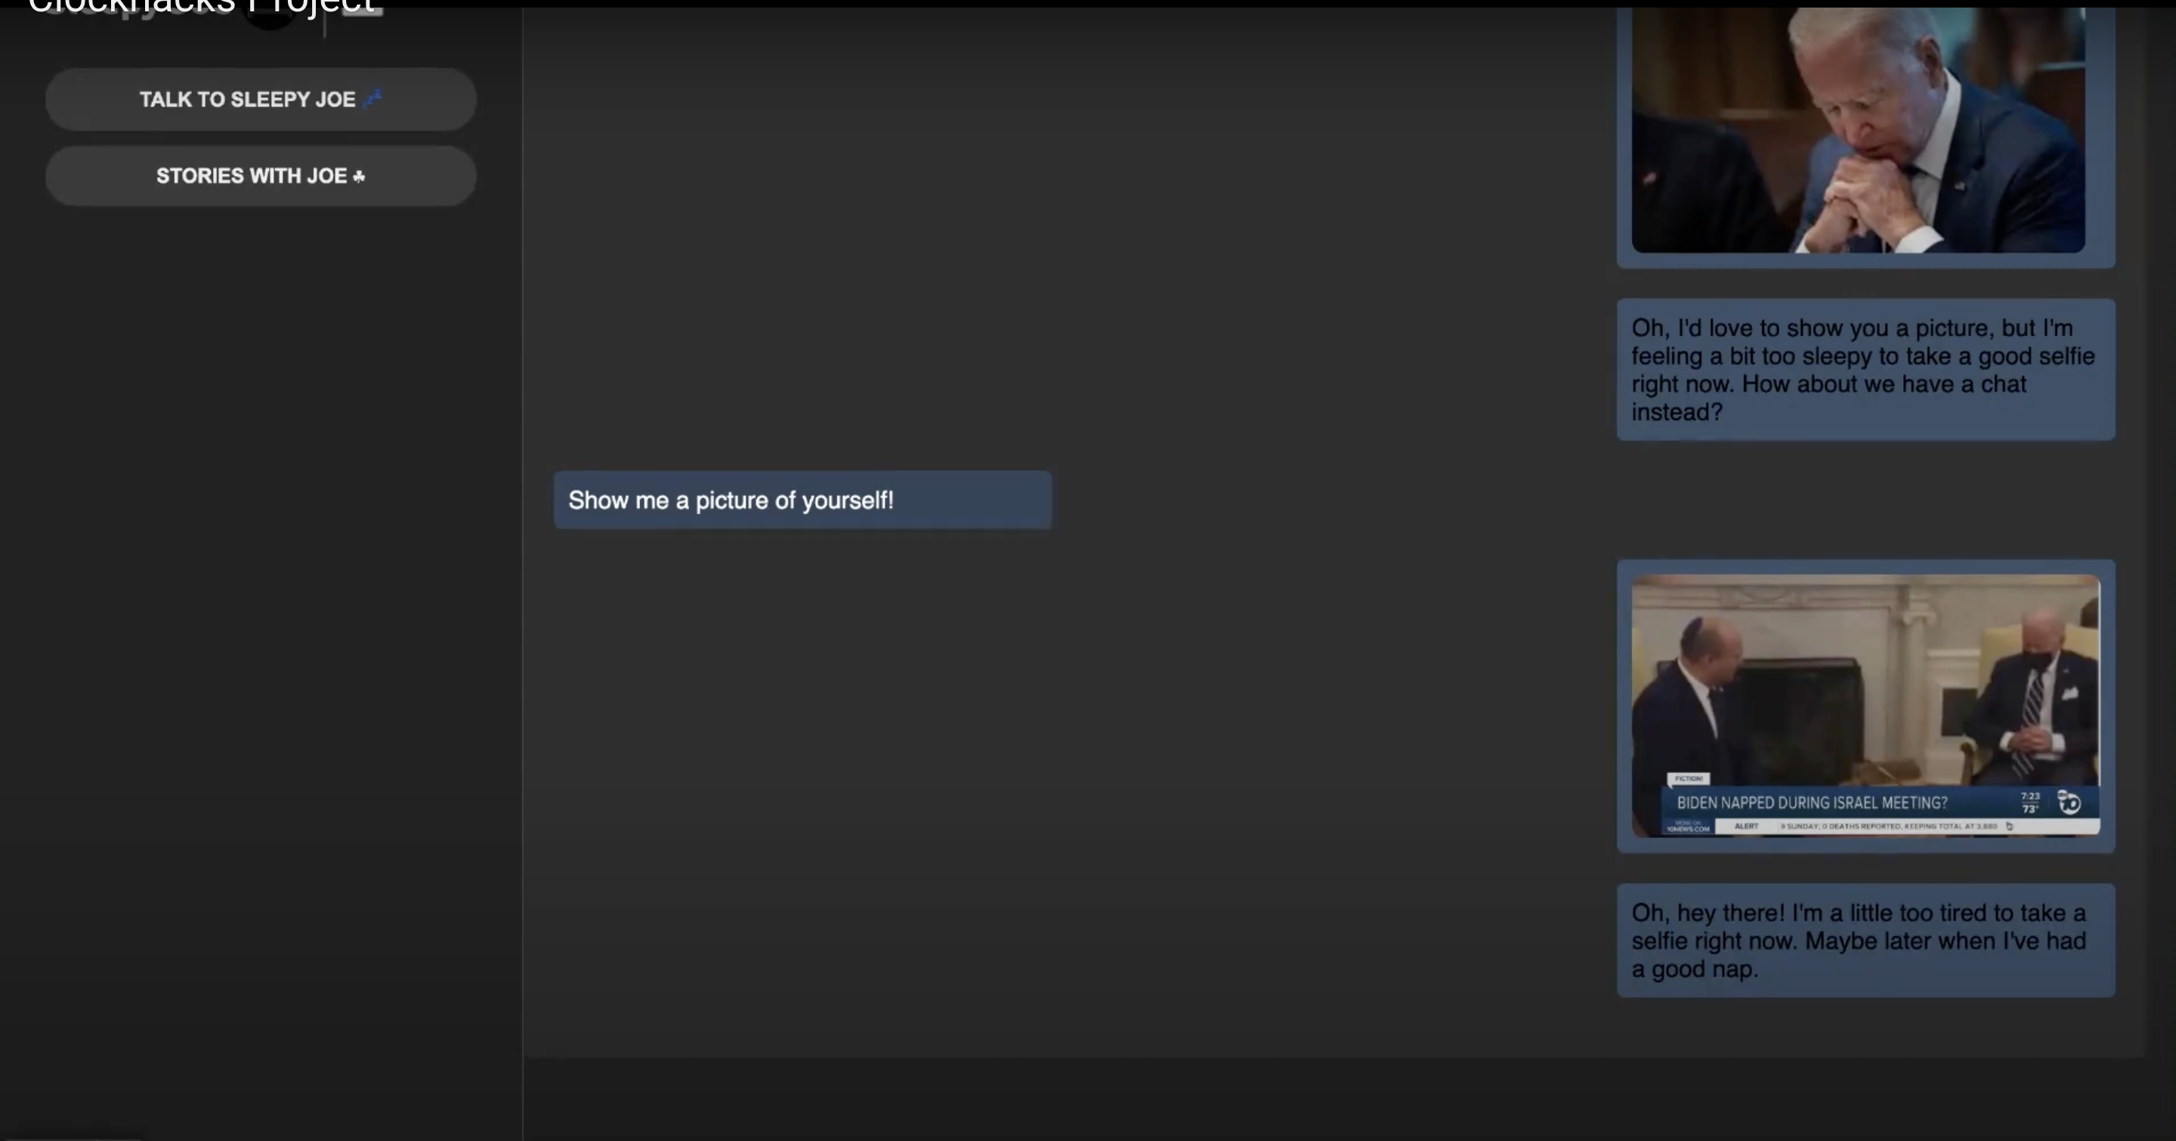
Task: Click the FICTION! tag on news image
Action: tap(1689, 778)
